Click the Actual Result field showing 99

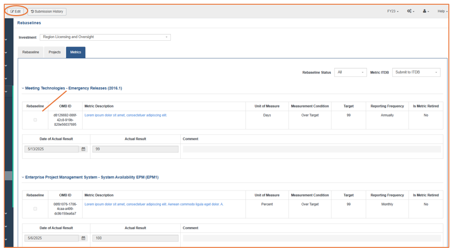(x=135, y=149)
